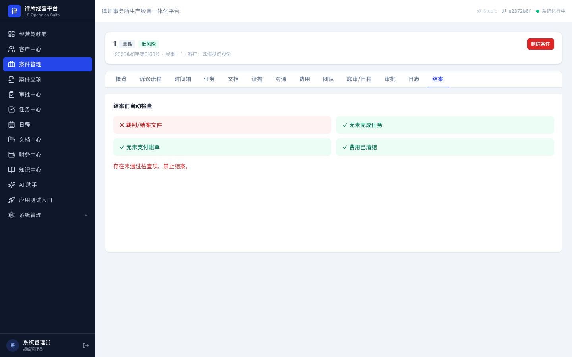Click the 审批中心 clipboard icon

(x=12, y=94)
